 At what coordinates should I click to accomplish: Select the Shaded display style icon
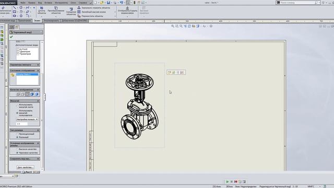(37, 94)
